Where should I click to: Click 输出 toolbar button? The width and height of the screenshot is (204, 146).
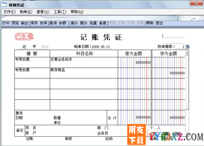(x=24, y=23)
